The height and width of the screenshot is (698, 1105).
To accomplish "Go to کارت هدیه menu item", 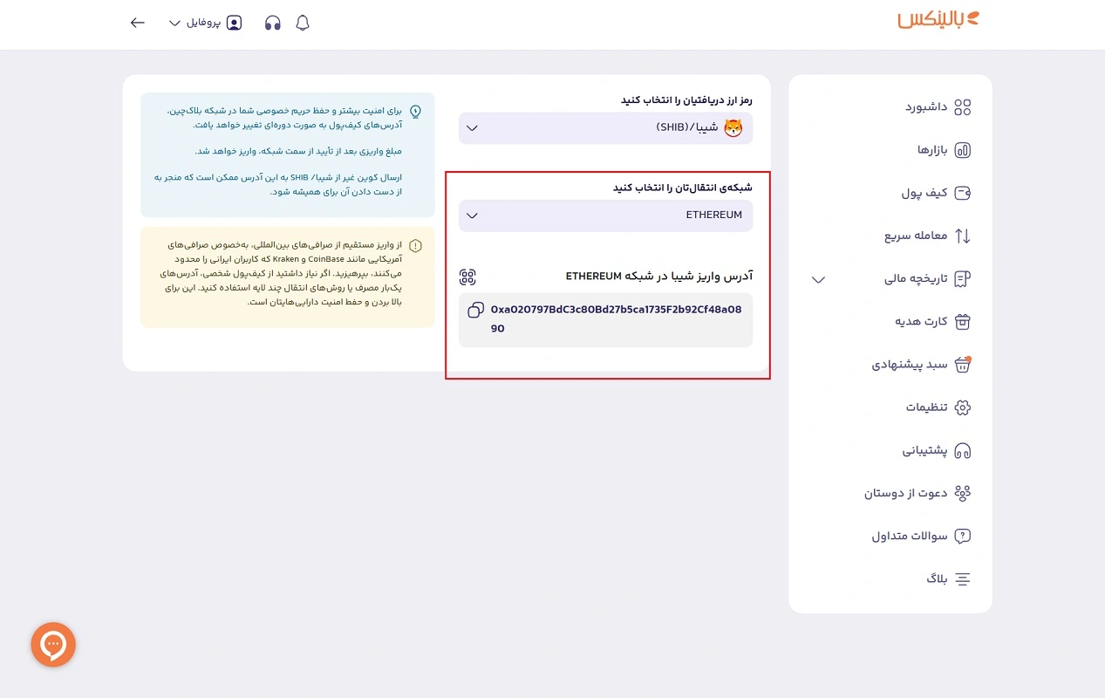I will pos(921,322).
